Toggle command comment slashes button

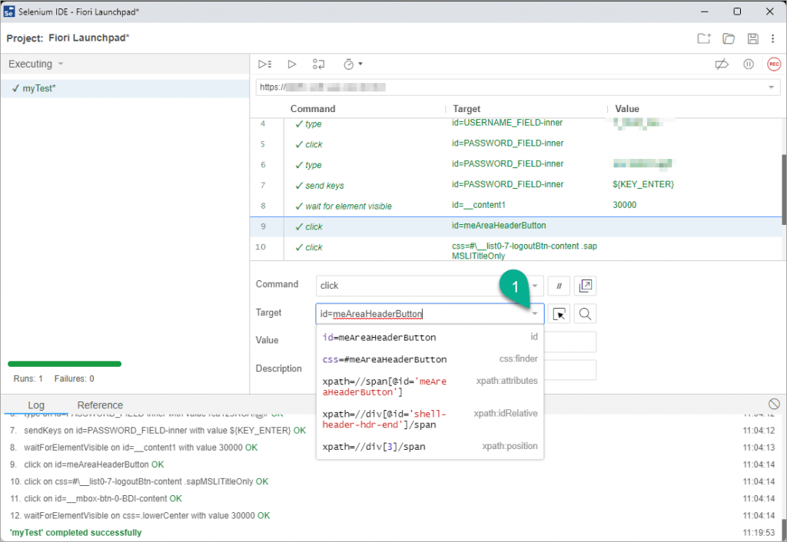[x=559, y=286]
